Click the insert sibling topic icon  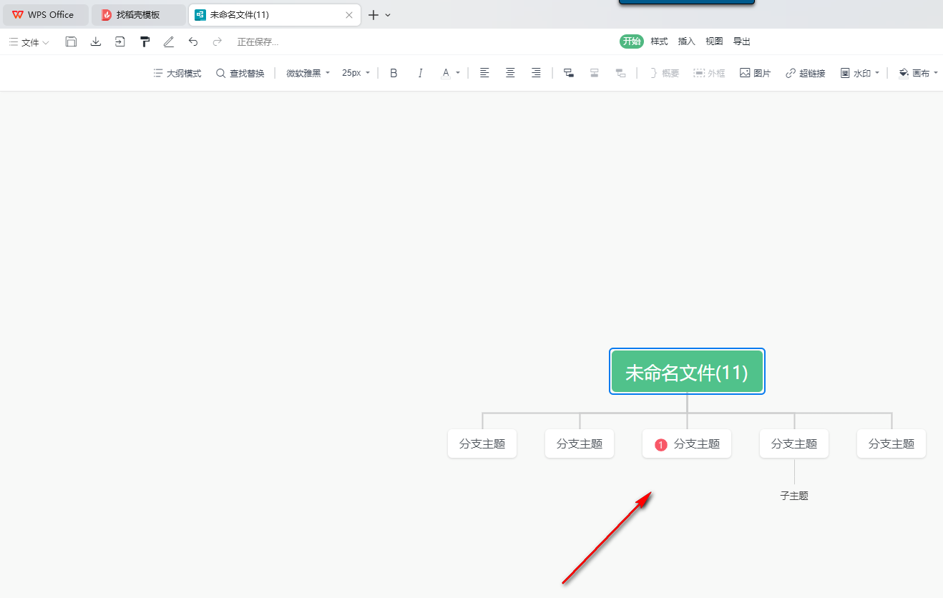(595, 73)
